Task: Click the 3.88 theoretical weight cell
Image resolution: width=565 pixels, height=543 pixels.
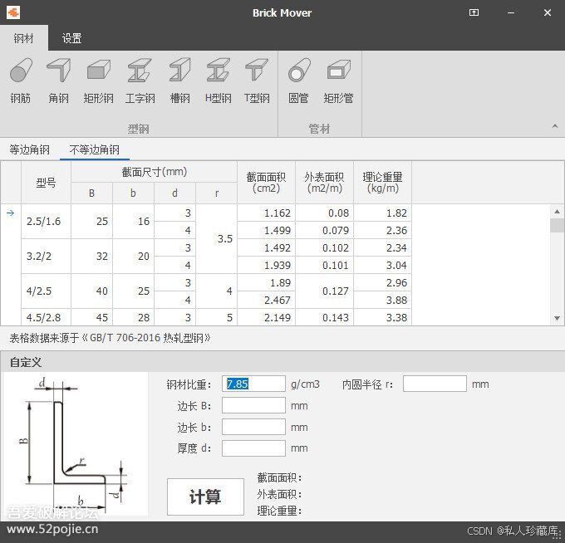Action: (x=382, y=300)
